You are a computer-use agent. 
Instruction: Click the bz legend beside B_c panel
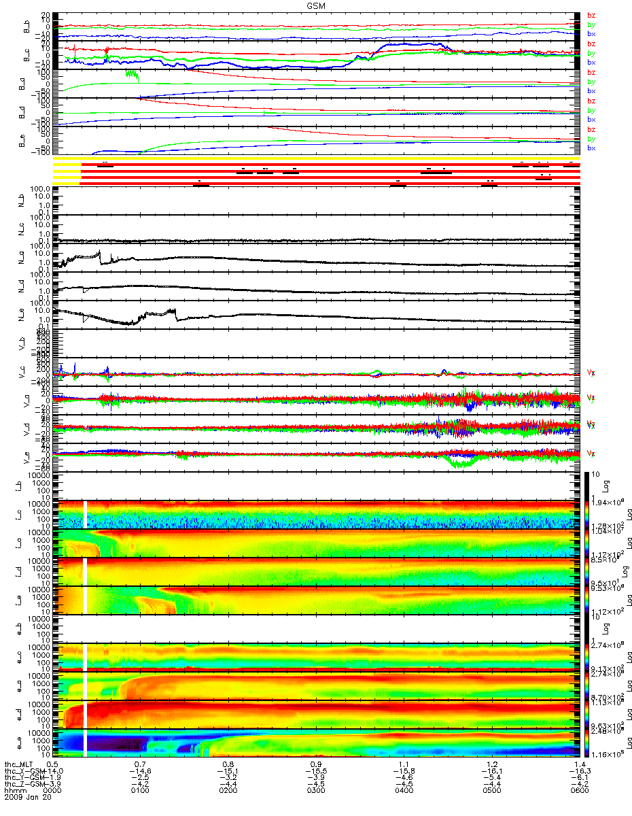[591, 44]
